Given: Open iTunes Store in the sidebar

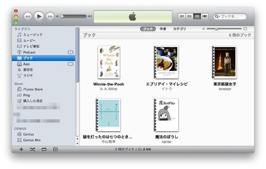Looking at the screenshot, I should 44,89.
